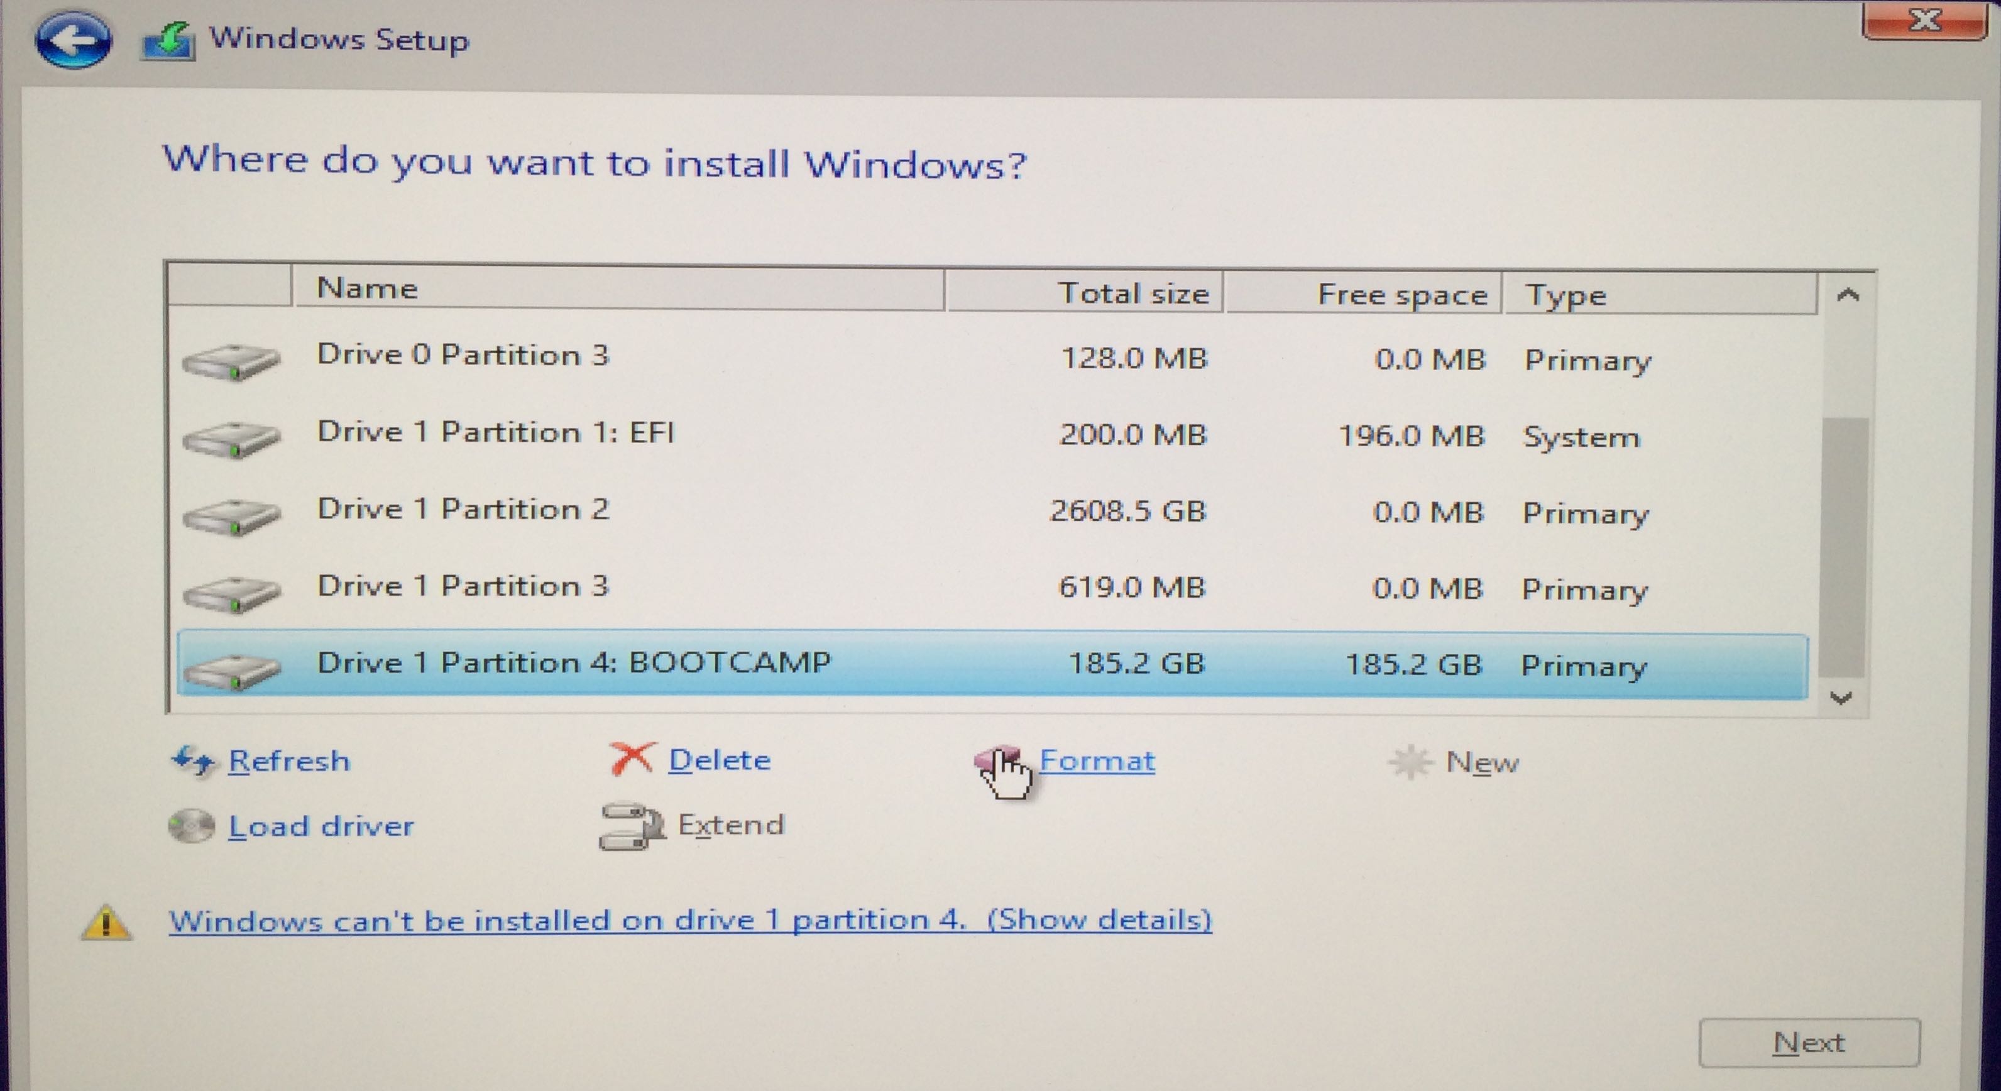
Task: Click the blue back arrow button
Action: pos(73,39)
